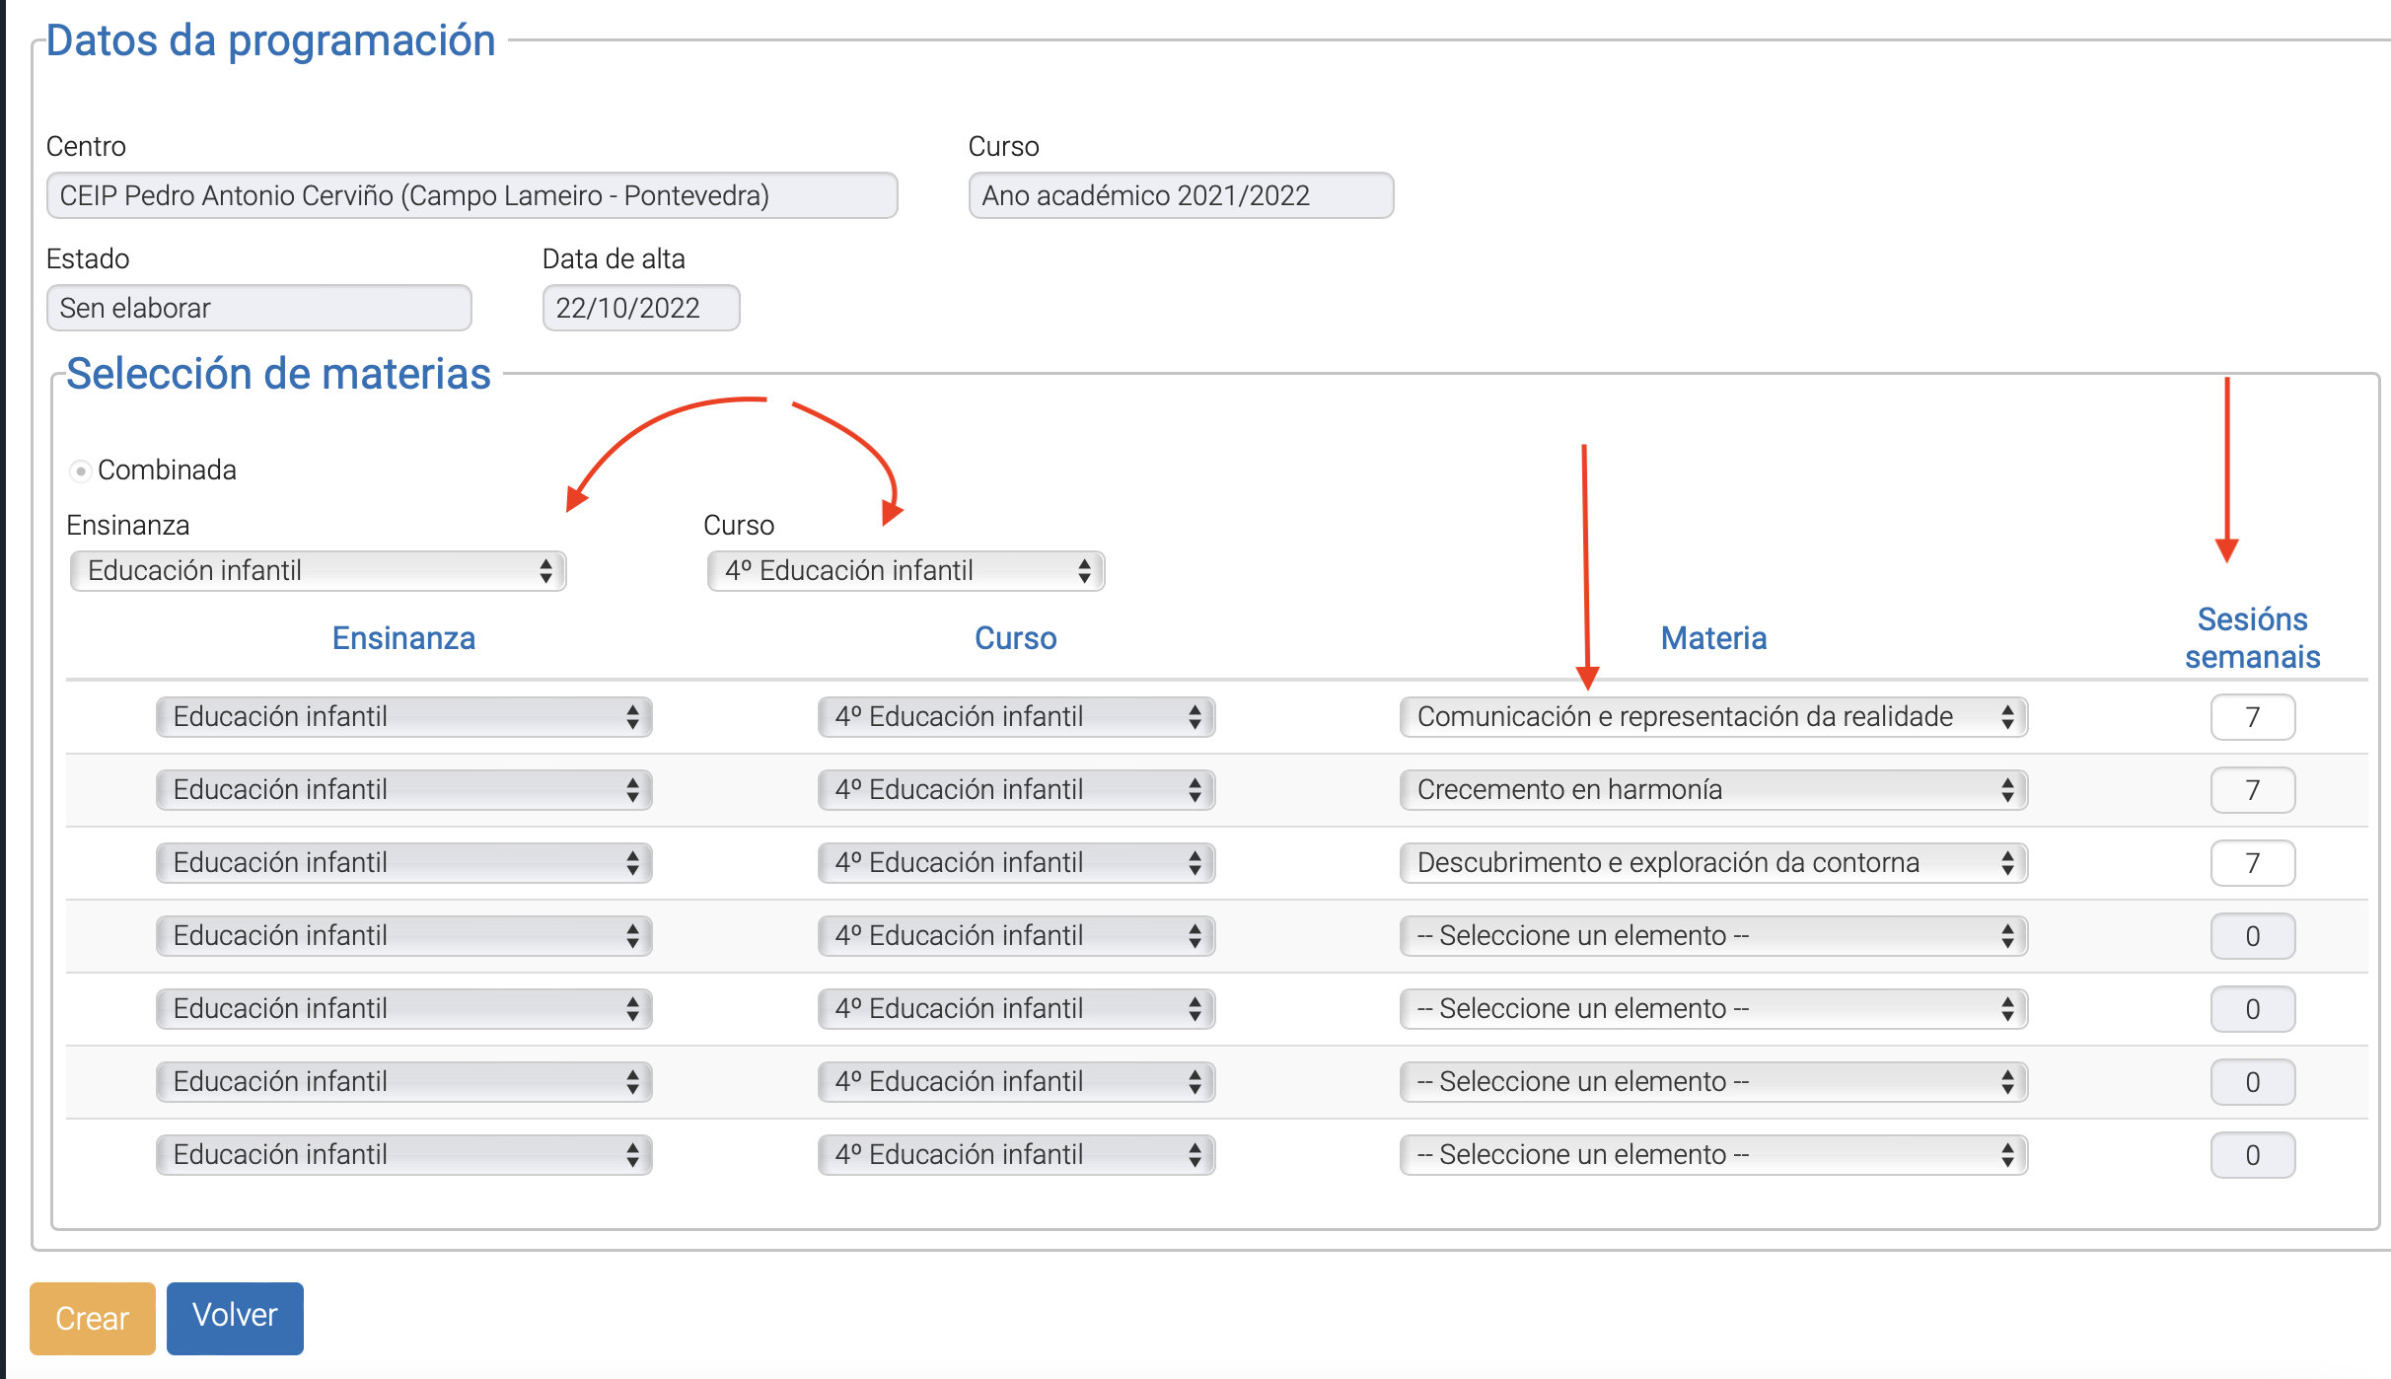The width and height of the screenshot is (2391, 1379).
Task: Open Curso dropdown in Descubrimento e exploración row
Action: (x=1016, y=863)
